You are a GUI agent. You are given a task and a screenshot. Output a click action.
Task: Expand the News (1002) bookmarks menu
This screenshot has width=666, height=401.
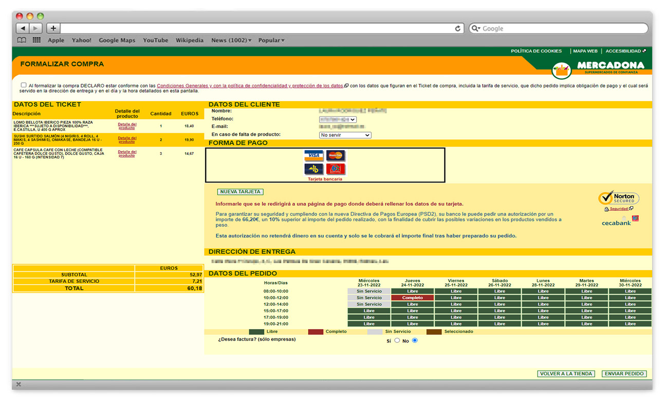(231, 40)
